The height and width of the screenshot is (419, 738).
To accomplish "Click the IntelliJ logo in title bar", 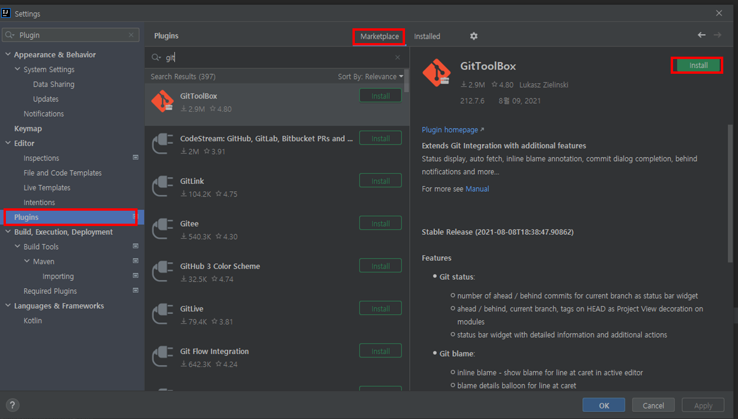I will [x=7, y=13].
